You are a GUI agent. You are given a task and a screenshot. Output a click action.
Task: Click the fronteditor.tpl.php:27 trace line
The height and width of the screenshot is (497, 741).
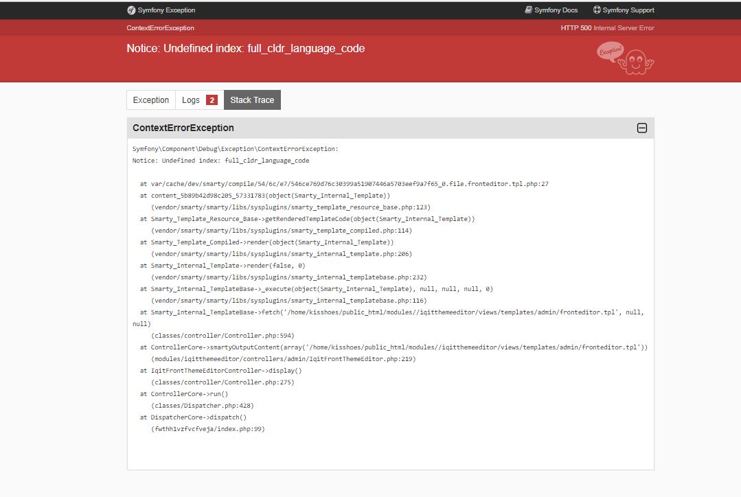coord(344,184)
